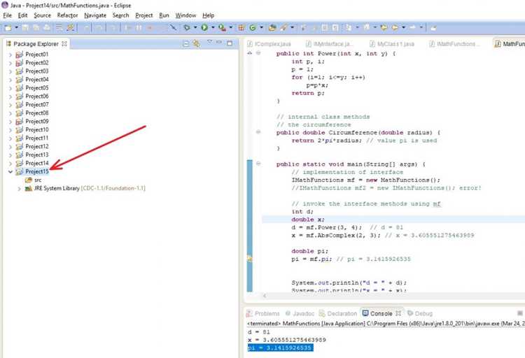Minimize the Package Explorer view
Viewport: 525px width, 358px height.
click(219, 43)
